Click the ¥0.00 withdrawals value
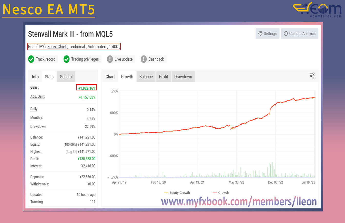The width and height of the screenshot is (345, 223). [91, 184]
